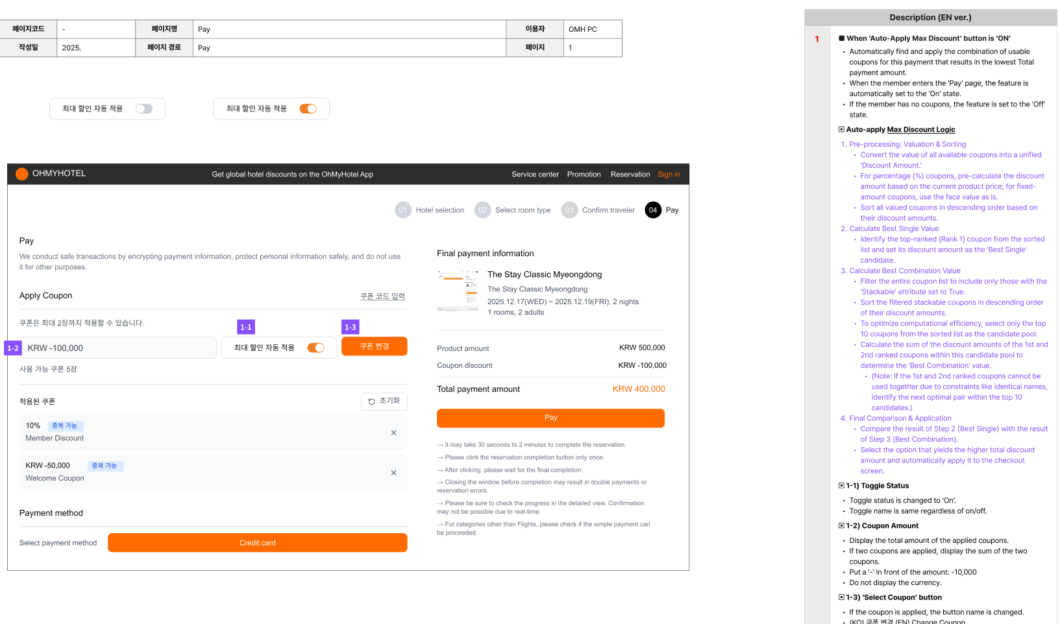This screenshot has width=1060, height=624.
Task: Remove the 10% Member Discount coupon
Action: coord(393,433)
